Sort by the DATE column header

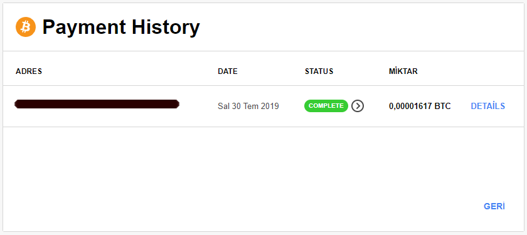point(228,71)
